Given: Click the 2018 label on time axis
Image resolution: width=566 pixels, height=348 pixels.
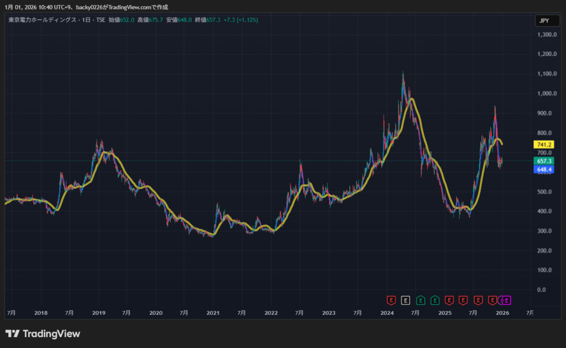Looking at the screenshot, I should [x=40, y=313].
